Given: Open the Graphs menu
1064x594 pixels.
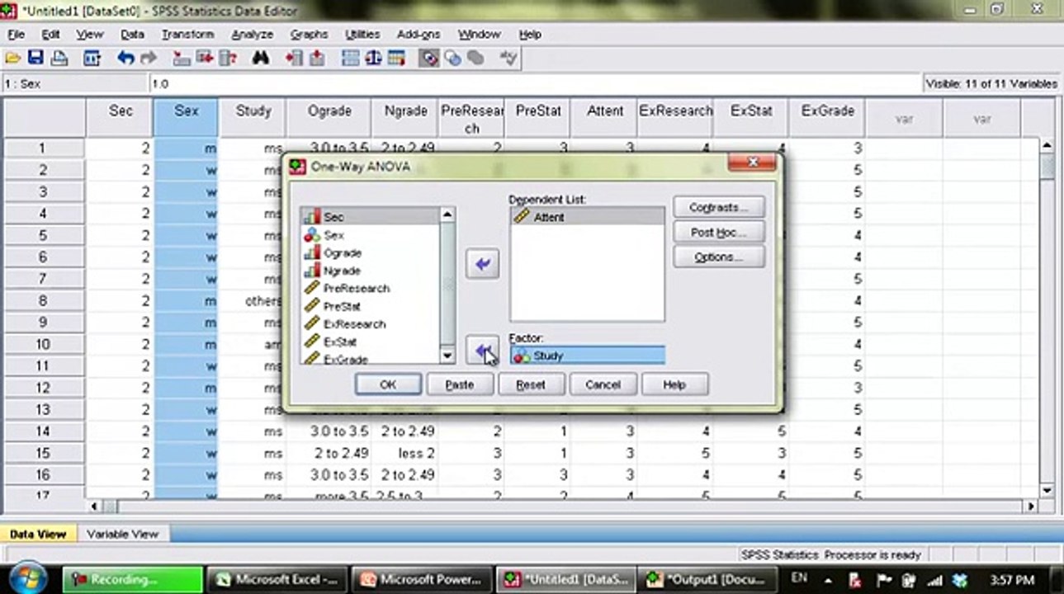Looking at the screenshot, I should pos(309,35).
